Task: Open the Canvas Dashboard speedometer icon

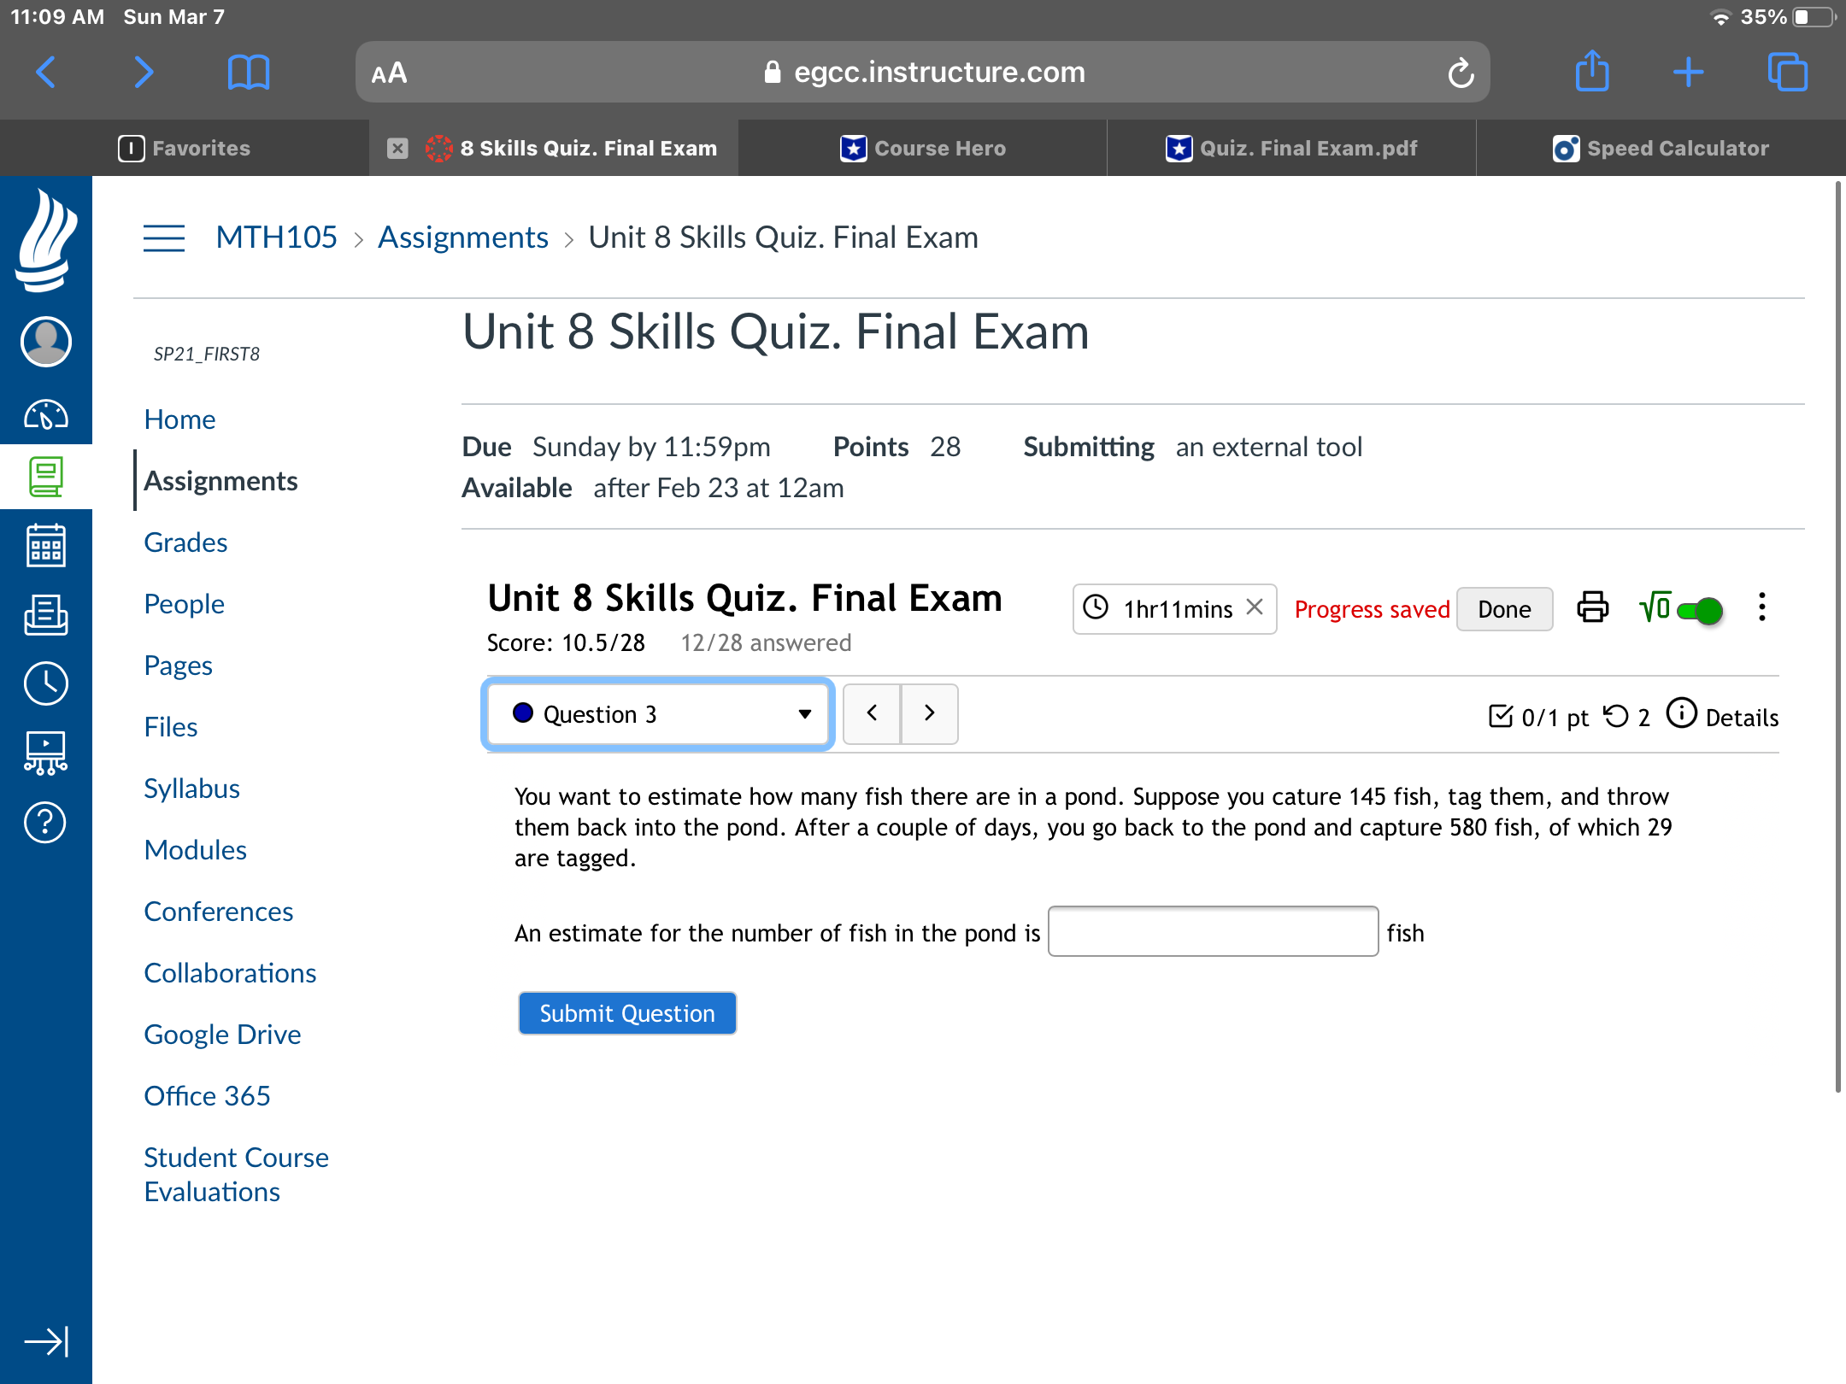Action: (x=45, y=415)
